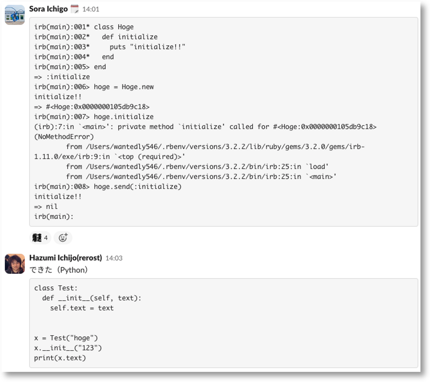Click the Sora Ichigo sender name
Image resolution: width=430 pixels, height=382 pixels.
coord(48,9)
